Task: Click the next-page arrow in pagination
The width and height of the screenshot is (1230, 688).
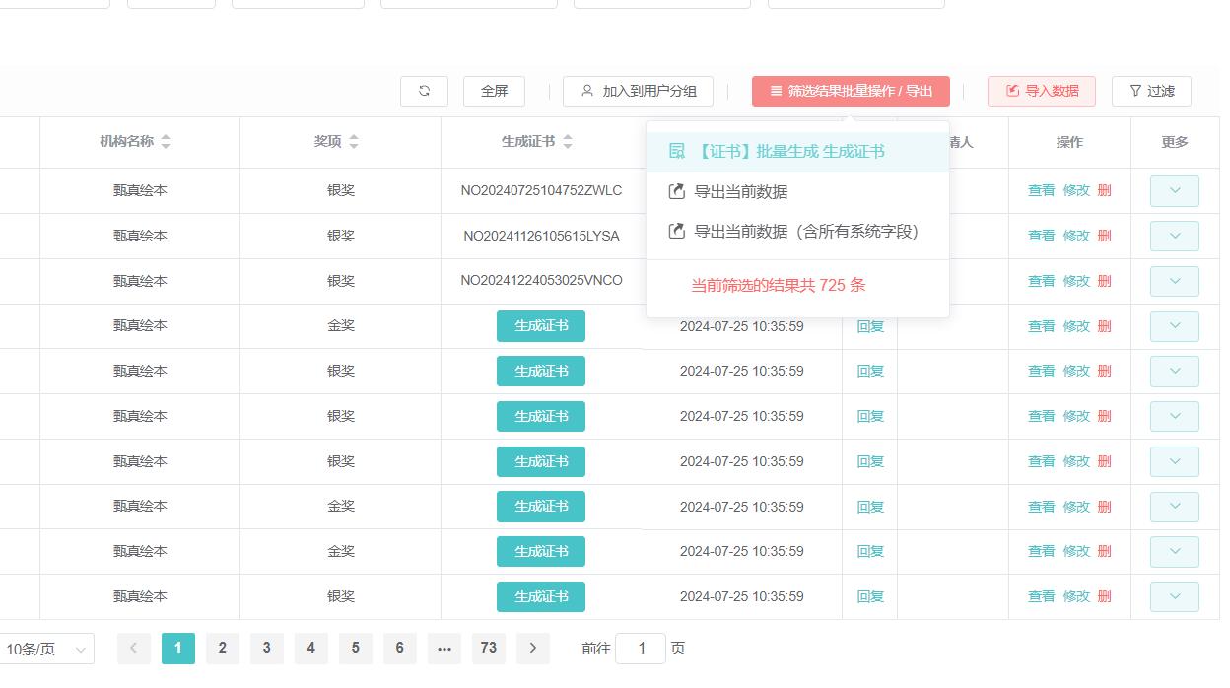Action: [x=532, y=649]
